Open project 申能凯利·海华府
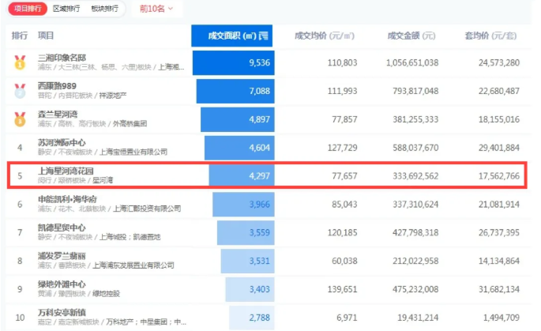The width and height of the screenshot is (541, 331). coord(68,199)
